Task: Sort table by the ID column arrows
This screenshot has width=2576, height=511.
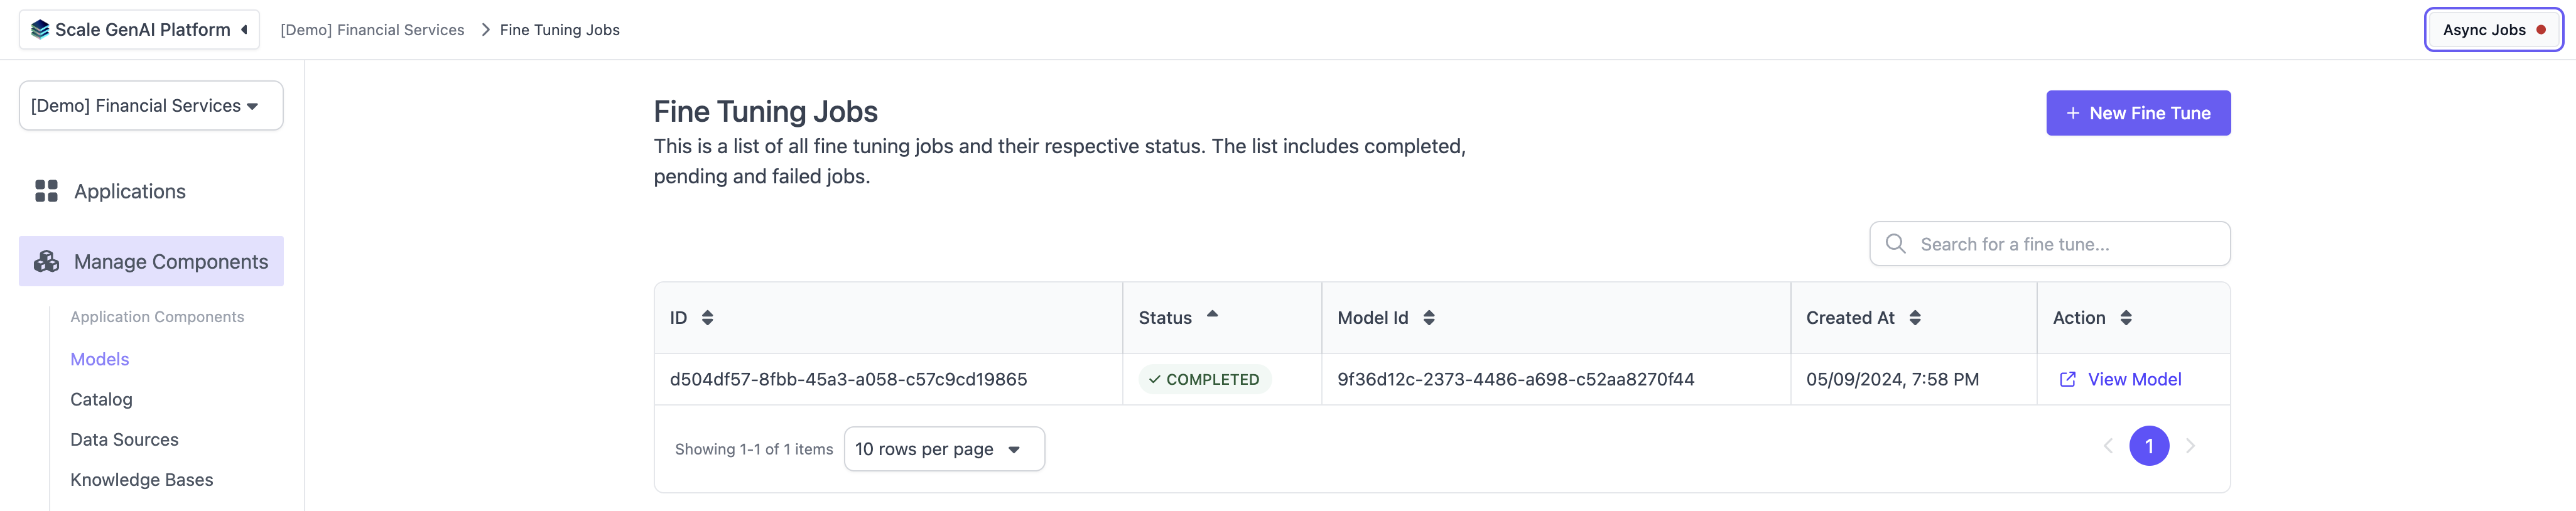Action: [707, 318]
